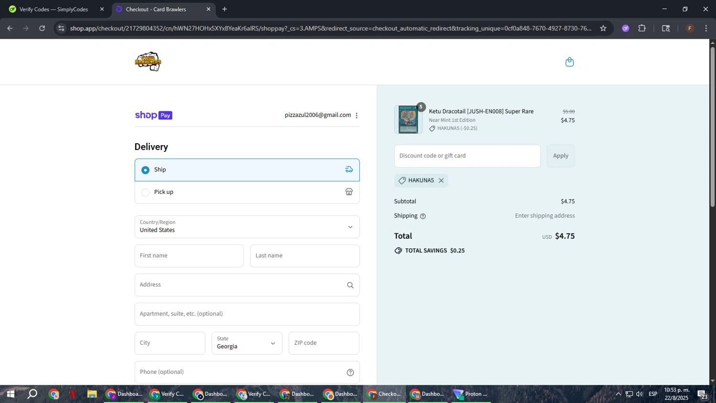Open the shipping info help icon
This screenshot has height=403, width=716.
423,216
